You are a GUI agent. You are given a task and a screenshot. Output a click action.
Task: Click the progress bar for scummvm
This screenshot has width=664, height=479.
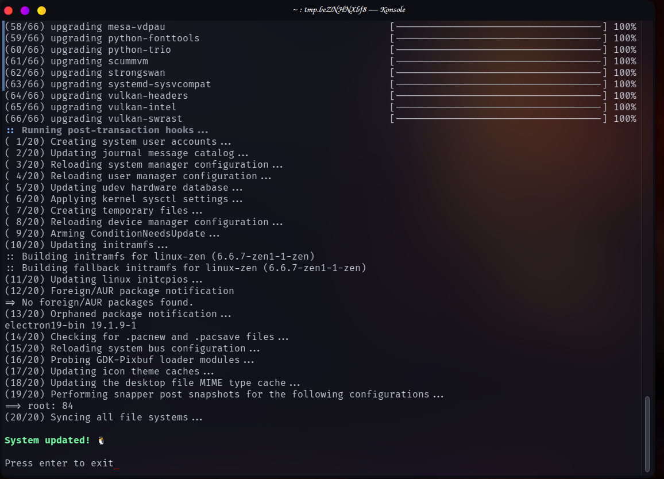tap(499, 61)
